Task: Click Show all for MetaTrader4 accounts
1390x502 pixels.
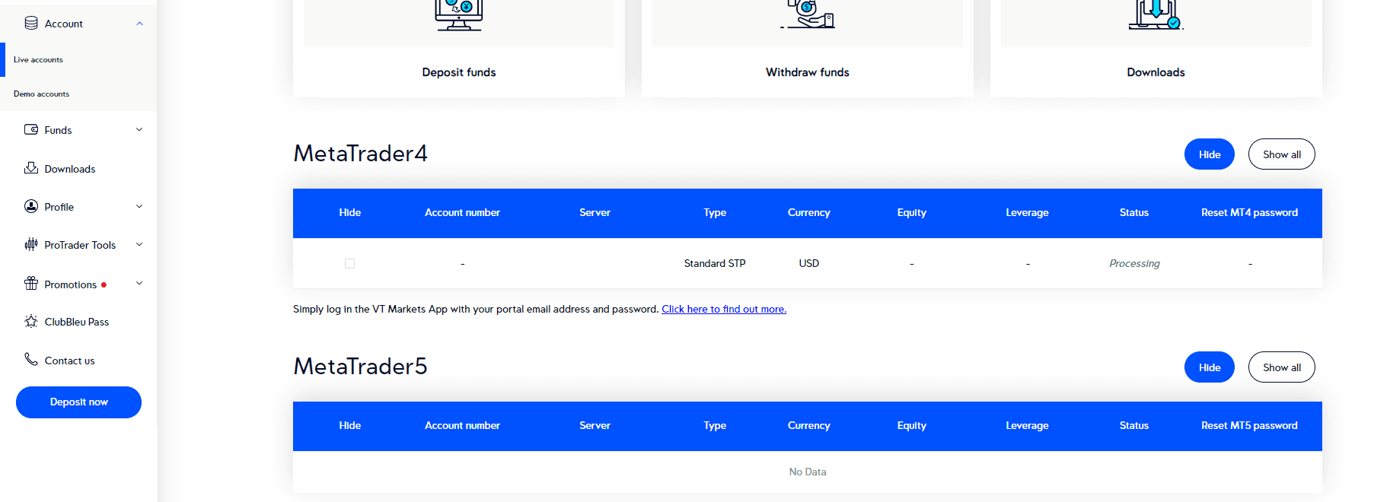Action: 1282,154
